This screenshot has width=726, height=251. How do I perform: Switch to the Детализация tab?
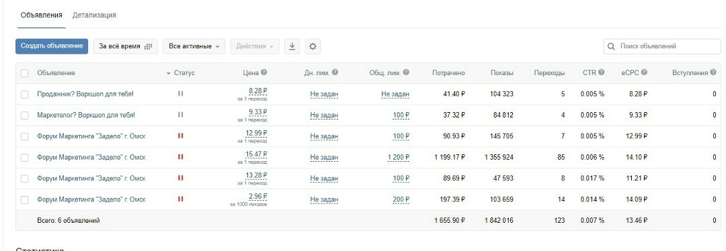[94, 15]
